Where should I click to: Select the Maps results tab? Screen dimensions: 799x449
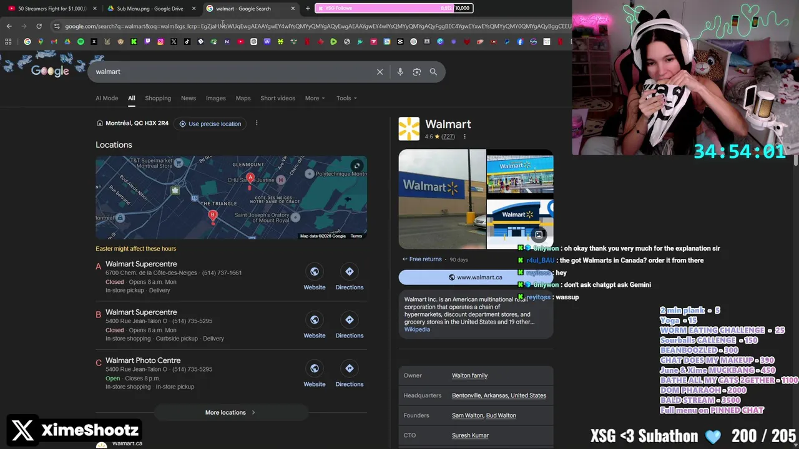tap(243, 98)
